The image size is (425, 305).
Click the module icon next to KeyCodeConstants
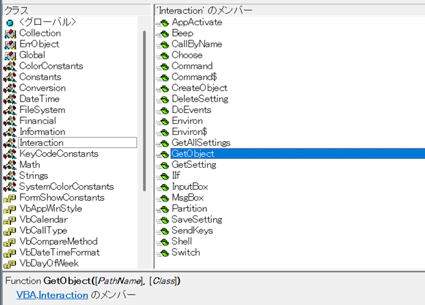[10, 154]
